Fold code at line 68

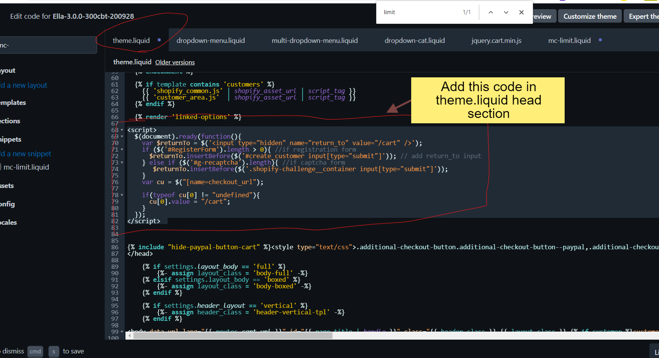(x=122, y=130)
